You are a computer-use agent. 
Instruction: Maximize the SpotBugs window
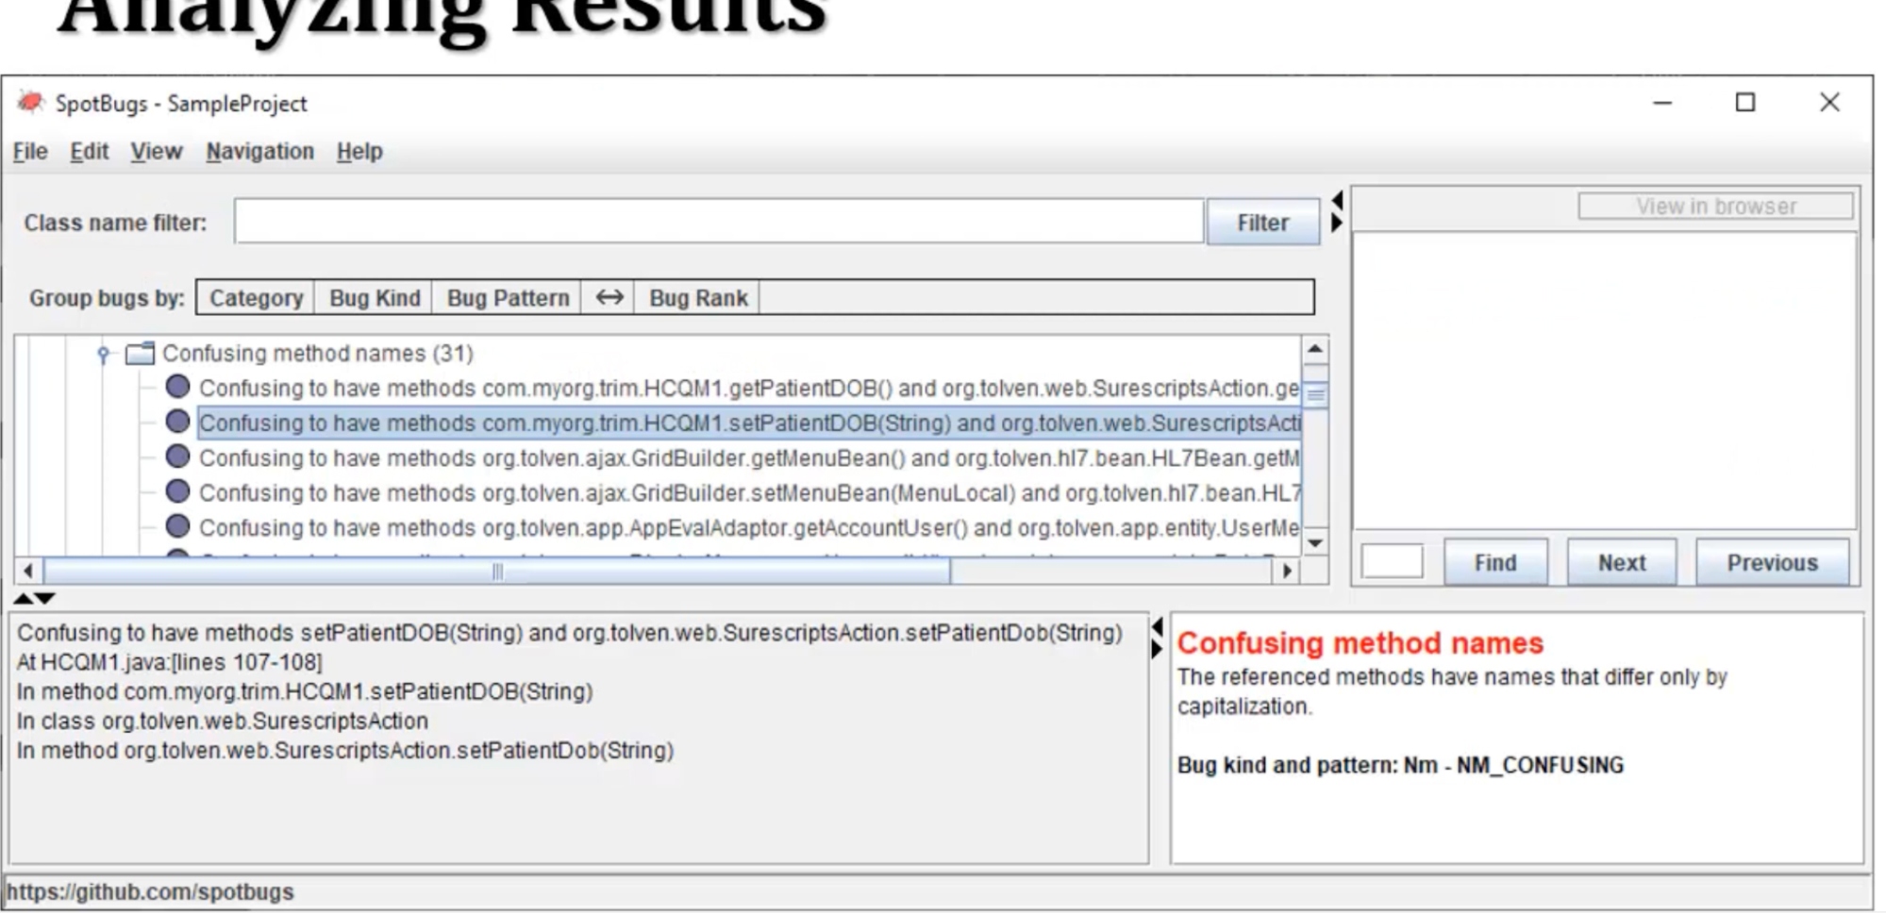pyautogui.click(x=1745, y=102)
